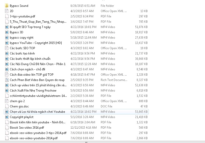This screenshot has height=143, width=205.
Task: Click icon of ebook-seo-video-youtube-2014.pdf
Action: click(7, 138)
